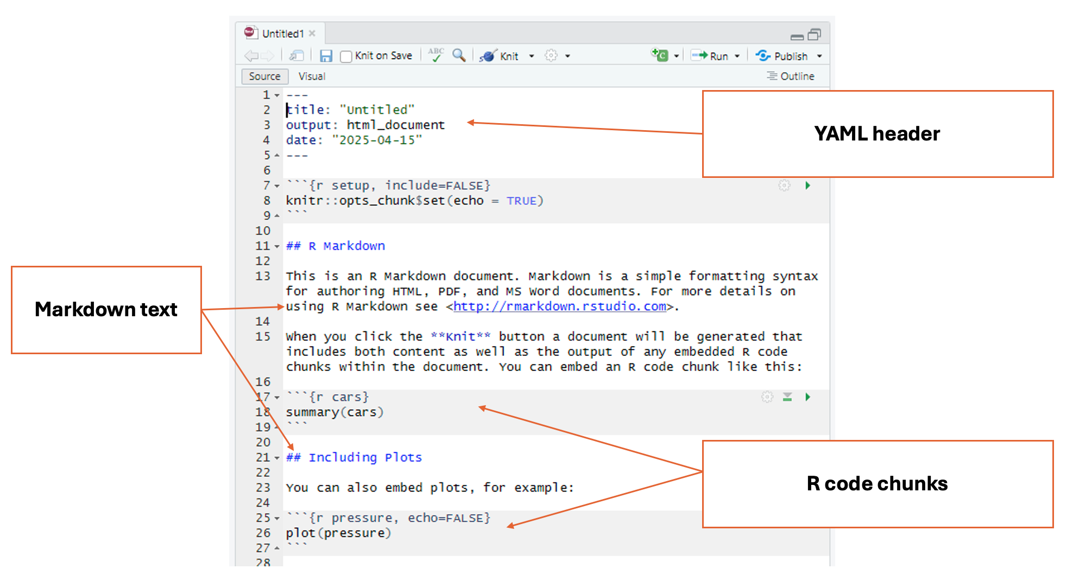Image resolution: width=1073 pixels, height=588 pixels.
Task: Click the summary(cars) code line
Action: [334, 412]
